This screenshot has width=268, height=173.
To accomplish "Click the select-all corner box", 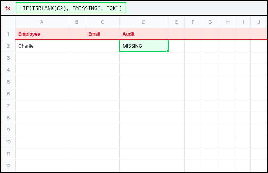I will [x=8, y=22].
